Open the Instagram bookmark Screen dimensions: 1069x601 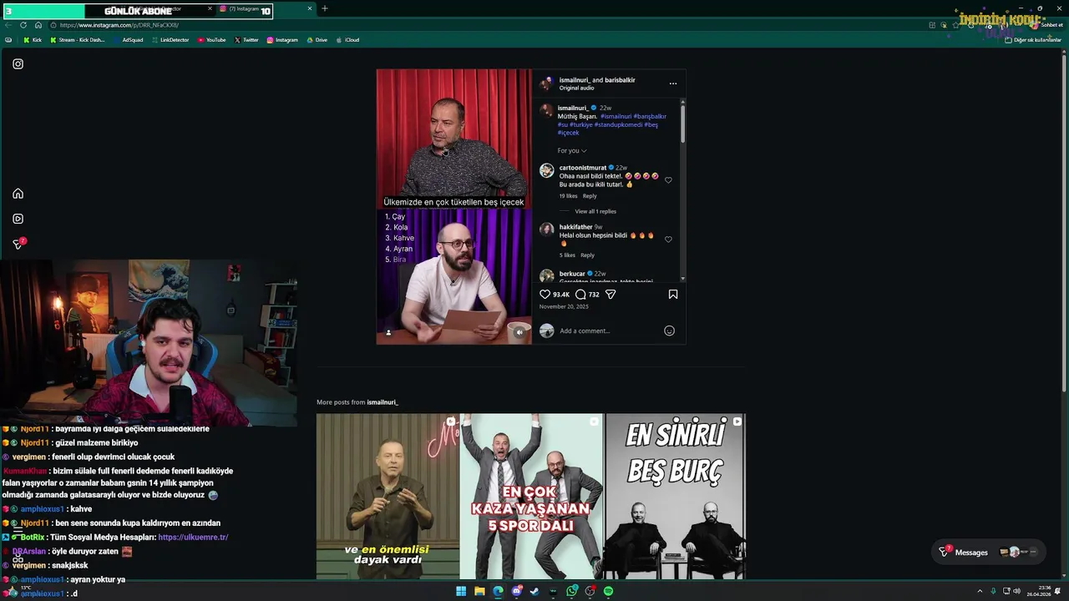282,40
